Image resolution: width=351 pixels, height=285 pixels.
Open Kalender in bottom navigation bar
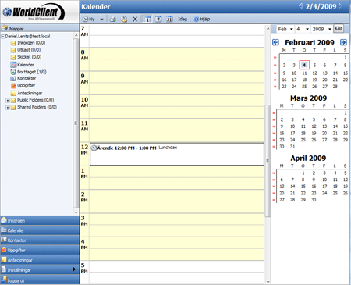pyautogui.click(x=40, y=230)
